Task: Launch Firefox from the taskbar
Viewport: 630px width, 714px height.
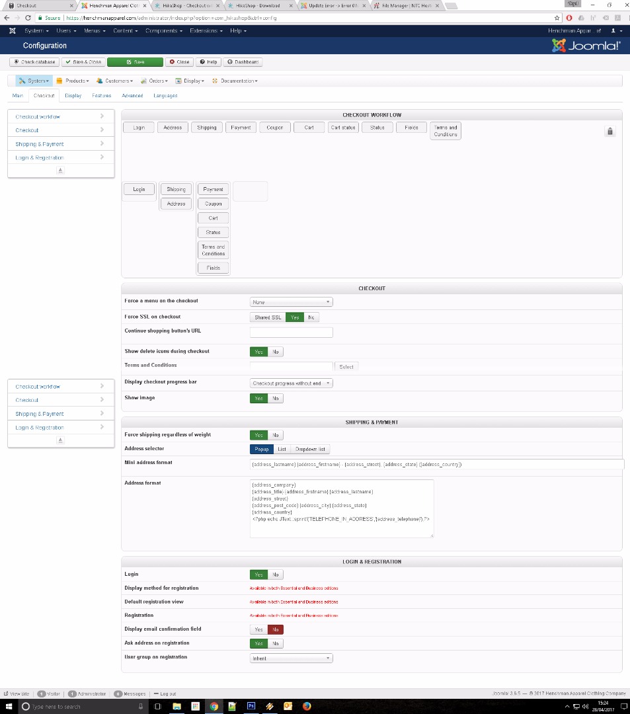Action: pyautogui.click(x=307, y=706)
